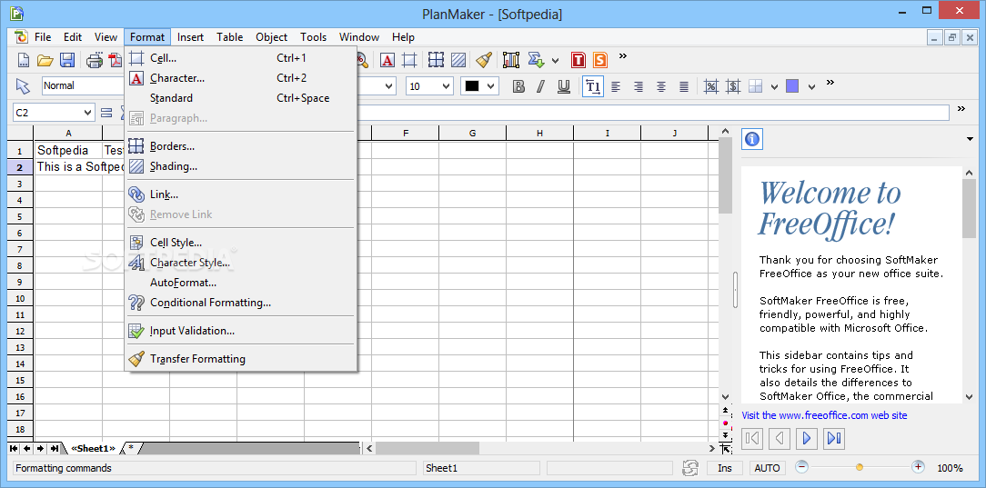986x488 pixels.
Task: Expand the AutoSum dropdown arrow
Action: [x=555, y=61]
